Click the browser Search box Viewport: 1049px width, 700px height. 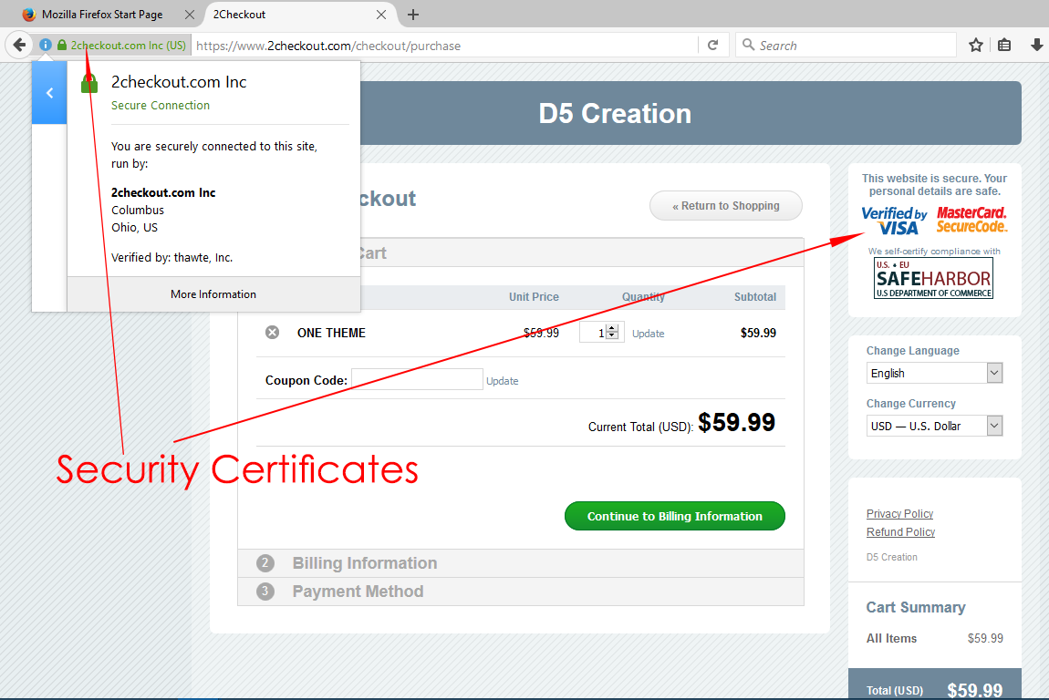[846, 46]
